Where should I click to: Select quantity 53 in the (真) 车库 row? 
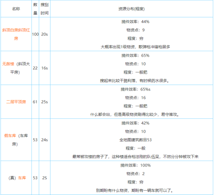click(x=35, y=178)
